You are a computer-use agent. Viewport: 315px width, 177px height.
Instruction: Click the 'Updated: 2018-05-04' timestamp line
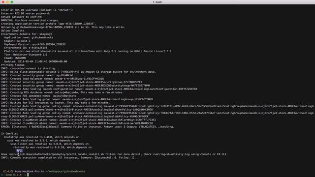tap(35, 61)
